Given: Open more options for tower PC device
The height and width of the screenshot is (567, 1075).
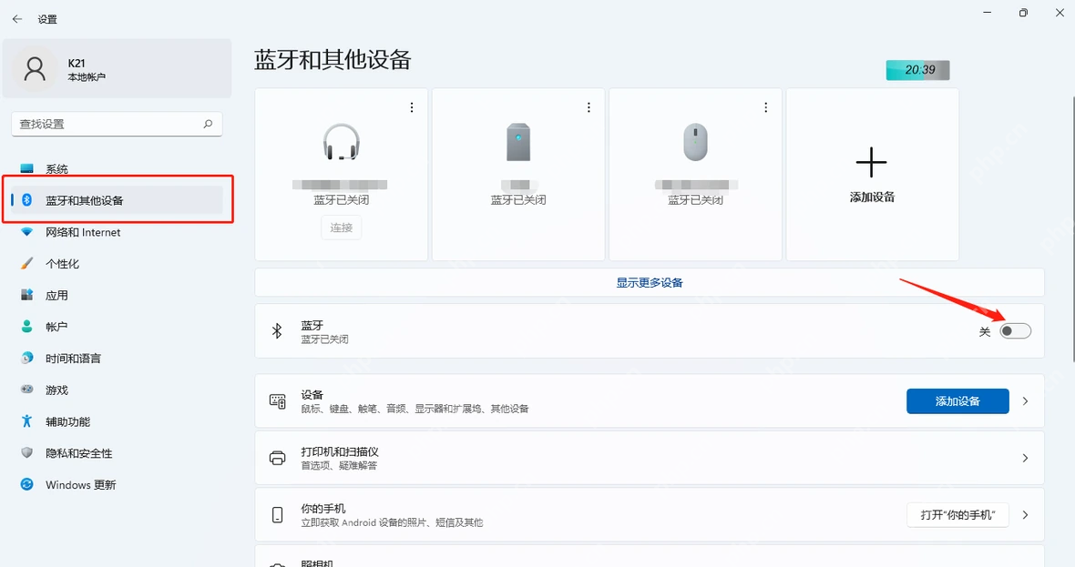Looking at the screenshot, I should [589, 107].
